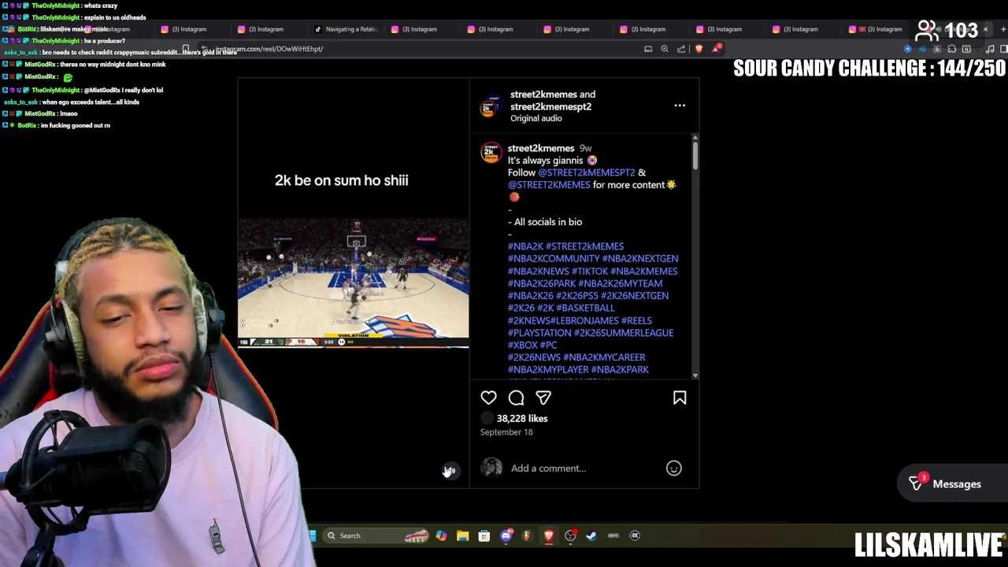Click the Original audio link
The image size is (1008, 567).
click(x=536, y=118)
